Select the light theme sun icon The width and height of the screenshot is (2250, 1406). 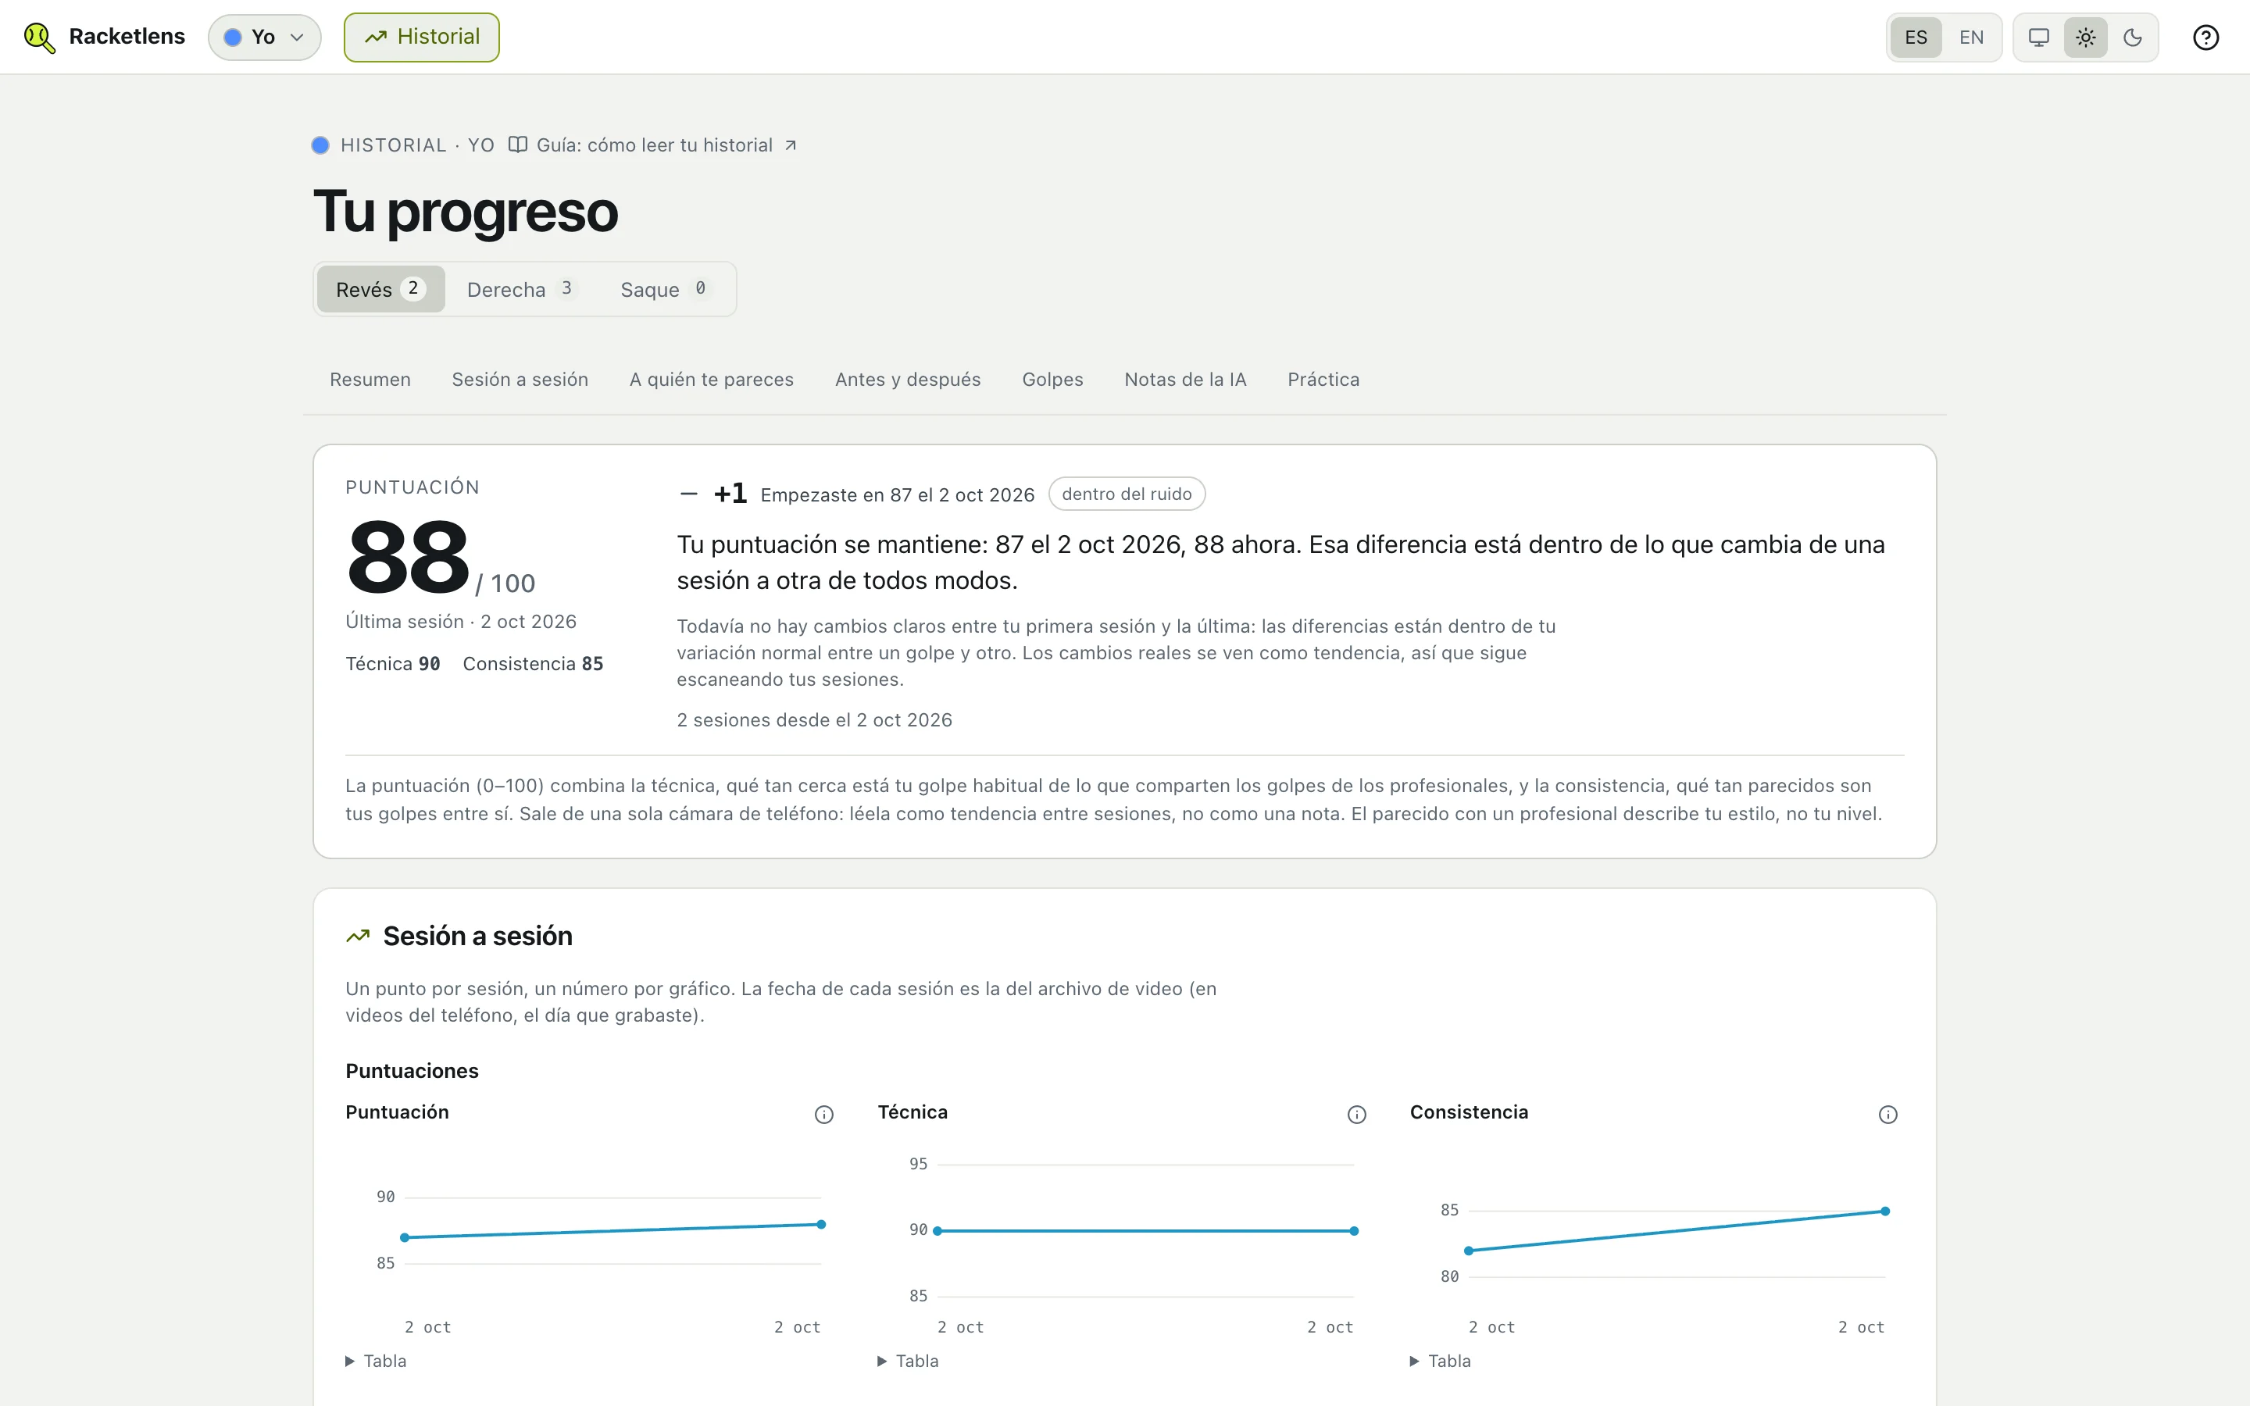click(2085, 37)
